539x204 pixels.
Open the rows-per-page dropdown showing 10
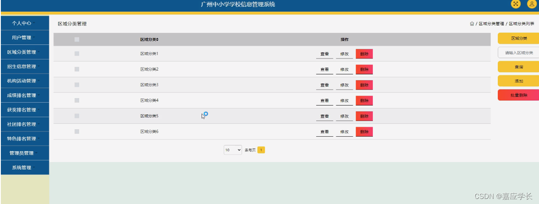[x=233, y=150]
